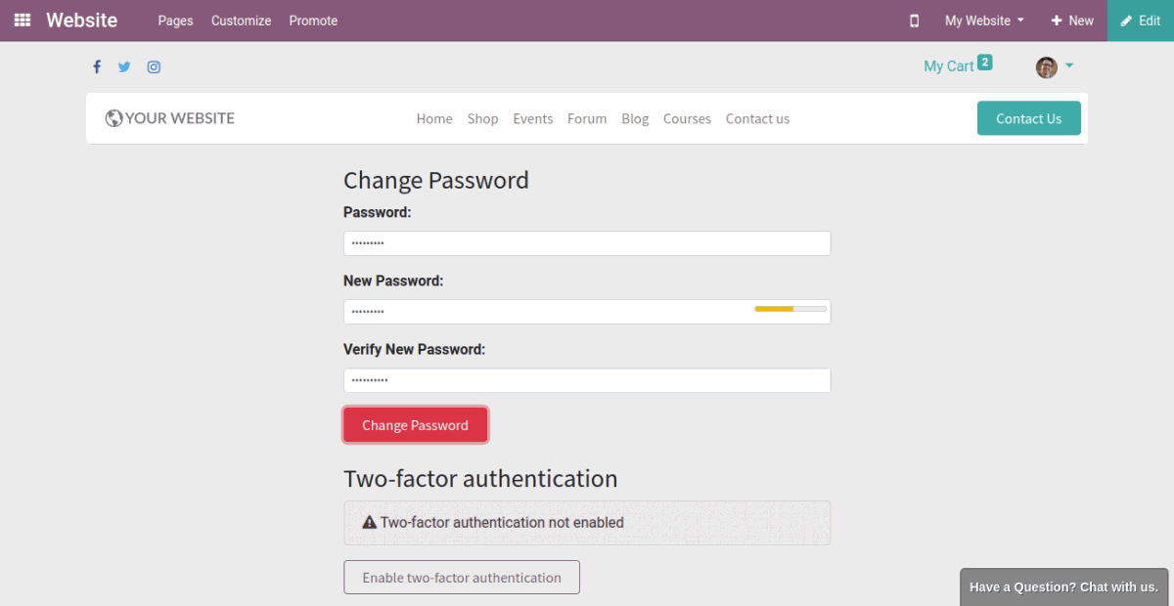Open the Pages menu

click(x=175, y=21)
